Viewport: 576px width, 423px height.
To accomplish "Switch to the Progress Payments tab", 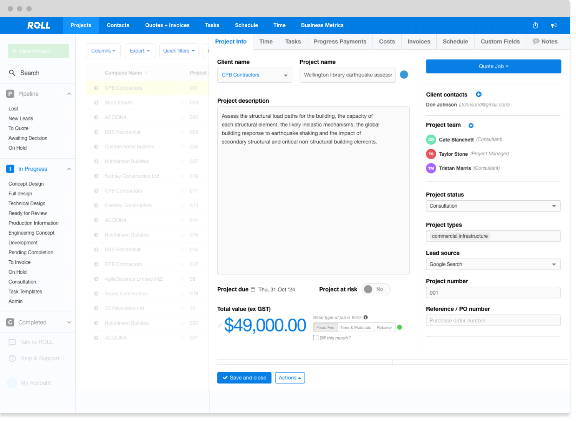I will [339, 42].
